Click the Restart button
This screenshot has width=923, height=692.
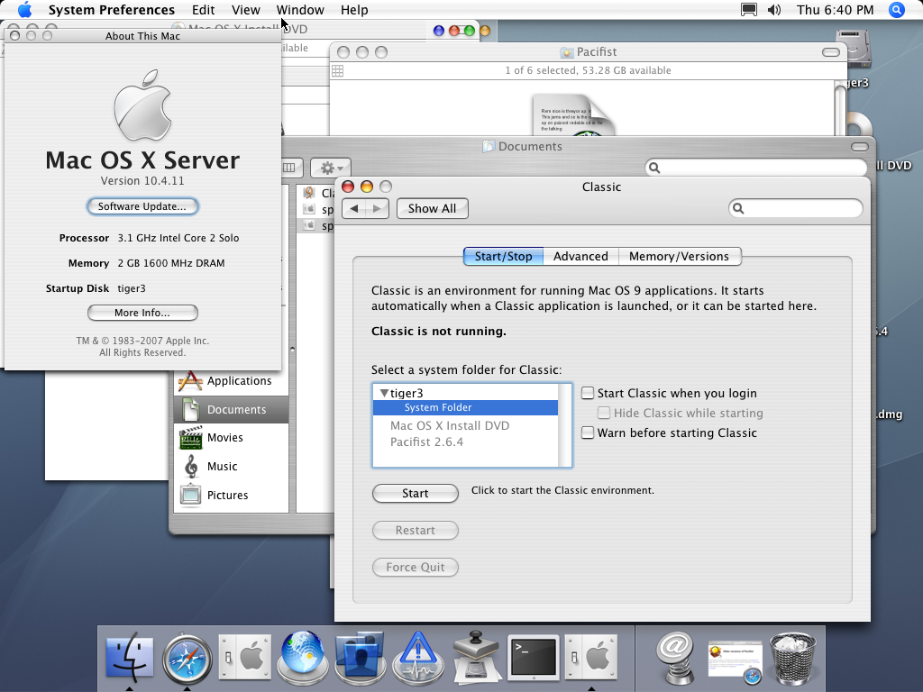coord(415,530)
